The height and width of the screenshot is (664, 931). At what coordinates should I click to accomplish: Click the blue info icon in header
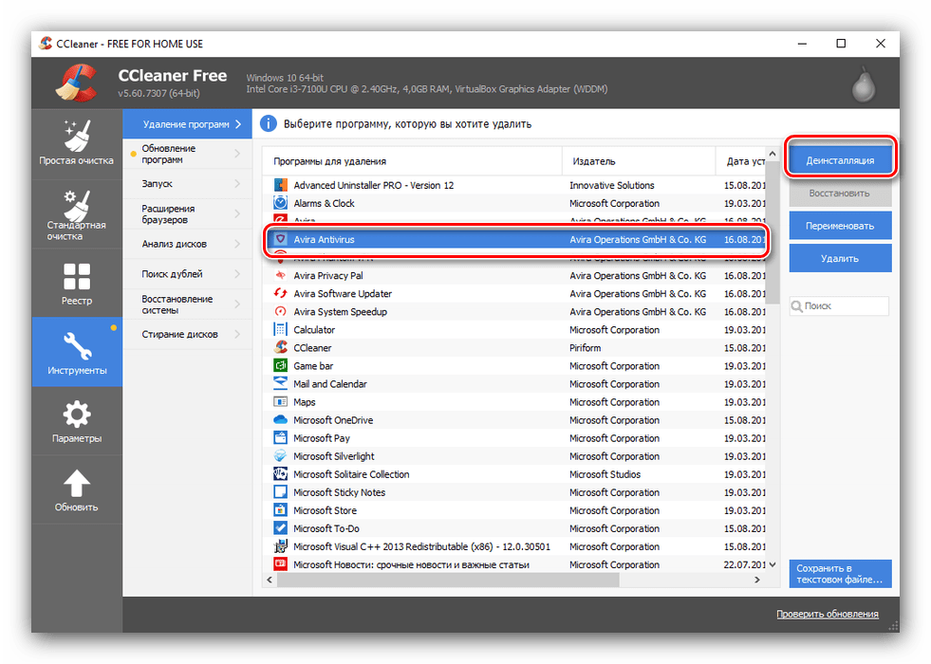(269, 123)
